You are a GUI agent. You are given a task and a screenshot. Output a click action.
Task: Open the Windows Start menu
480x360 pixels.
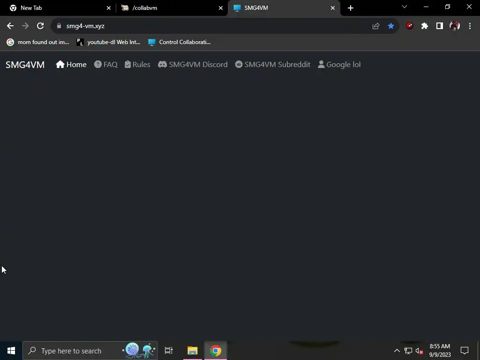(11, 351)
